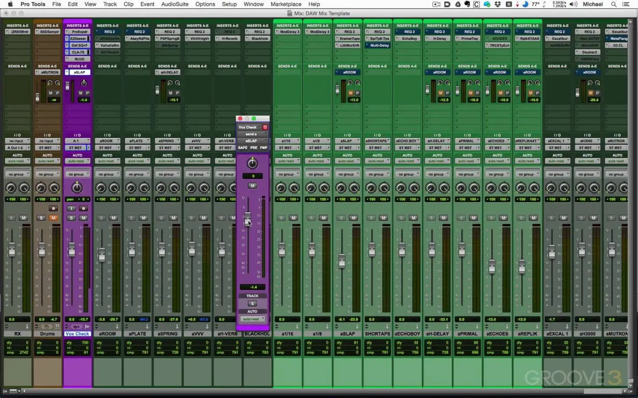This screenshot has height=398, width=638.
Task: Click the send P button on Vox Check track
Action: pos(87,93)
